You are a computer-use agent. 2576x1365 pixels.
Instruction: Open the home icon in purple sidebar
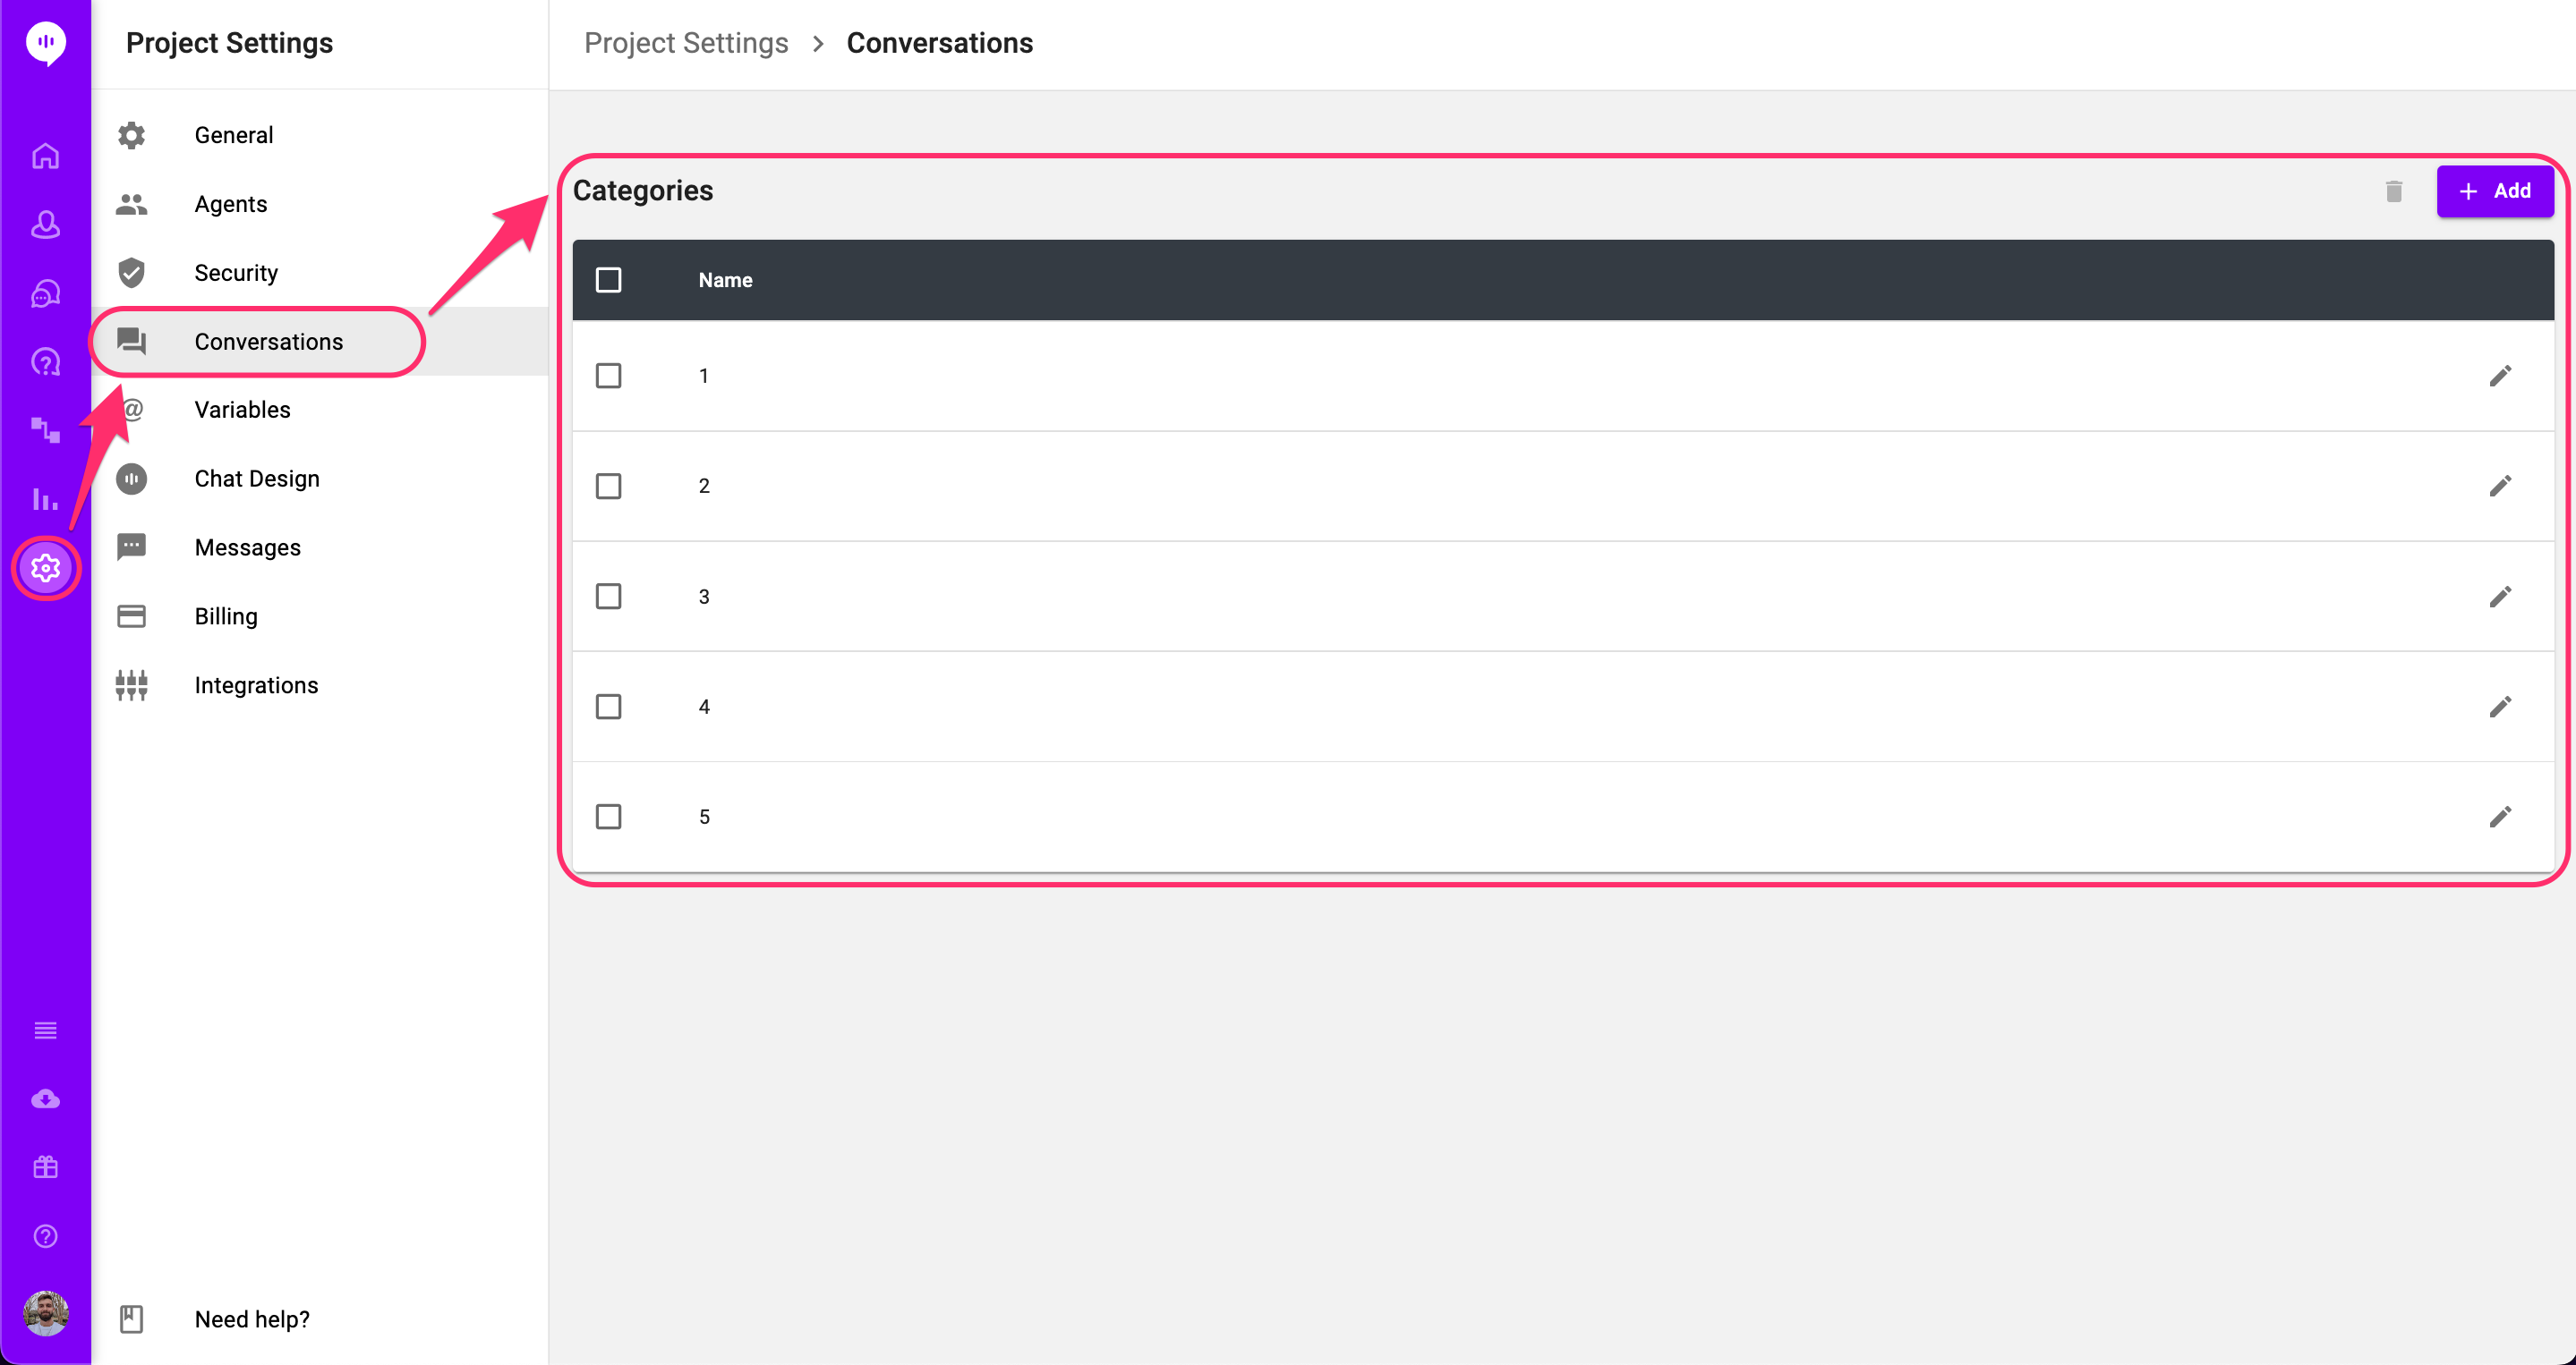pos(45,156)
